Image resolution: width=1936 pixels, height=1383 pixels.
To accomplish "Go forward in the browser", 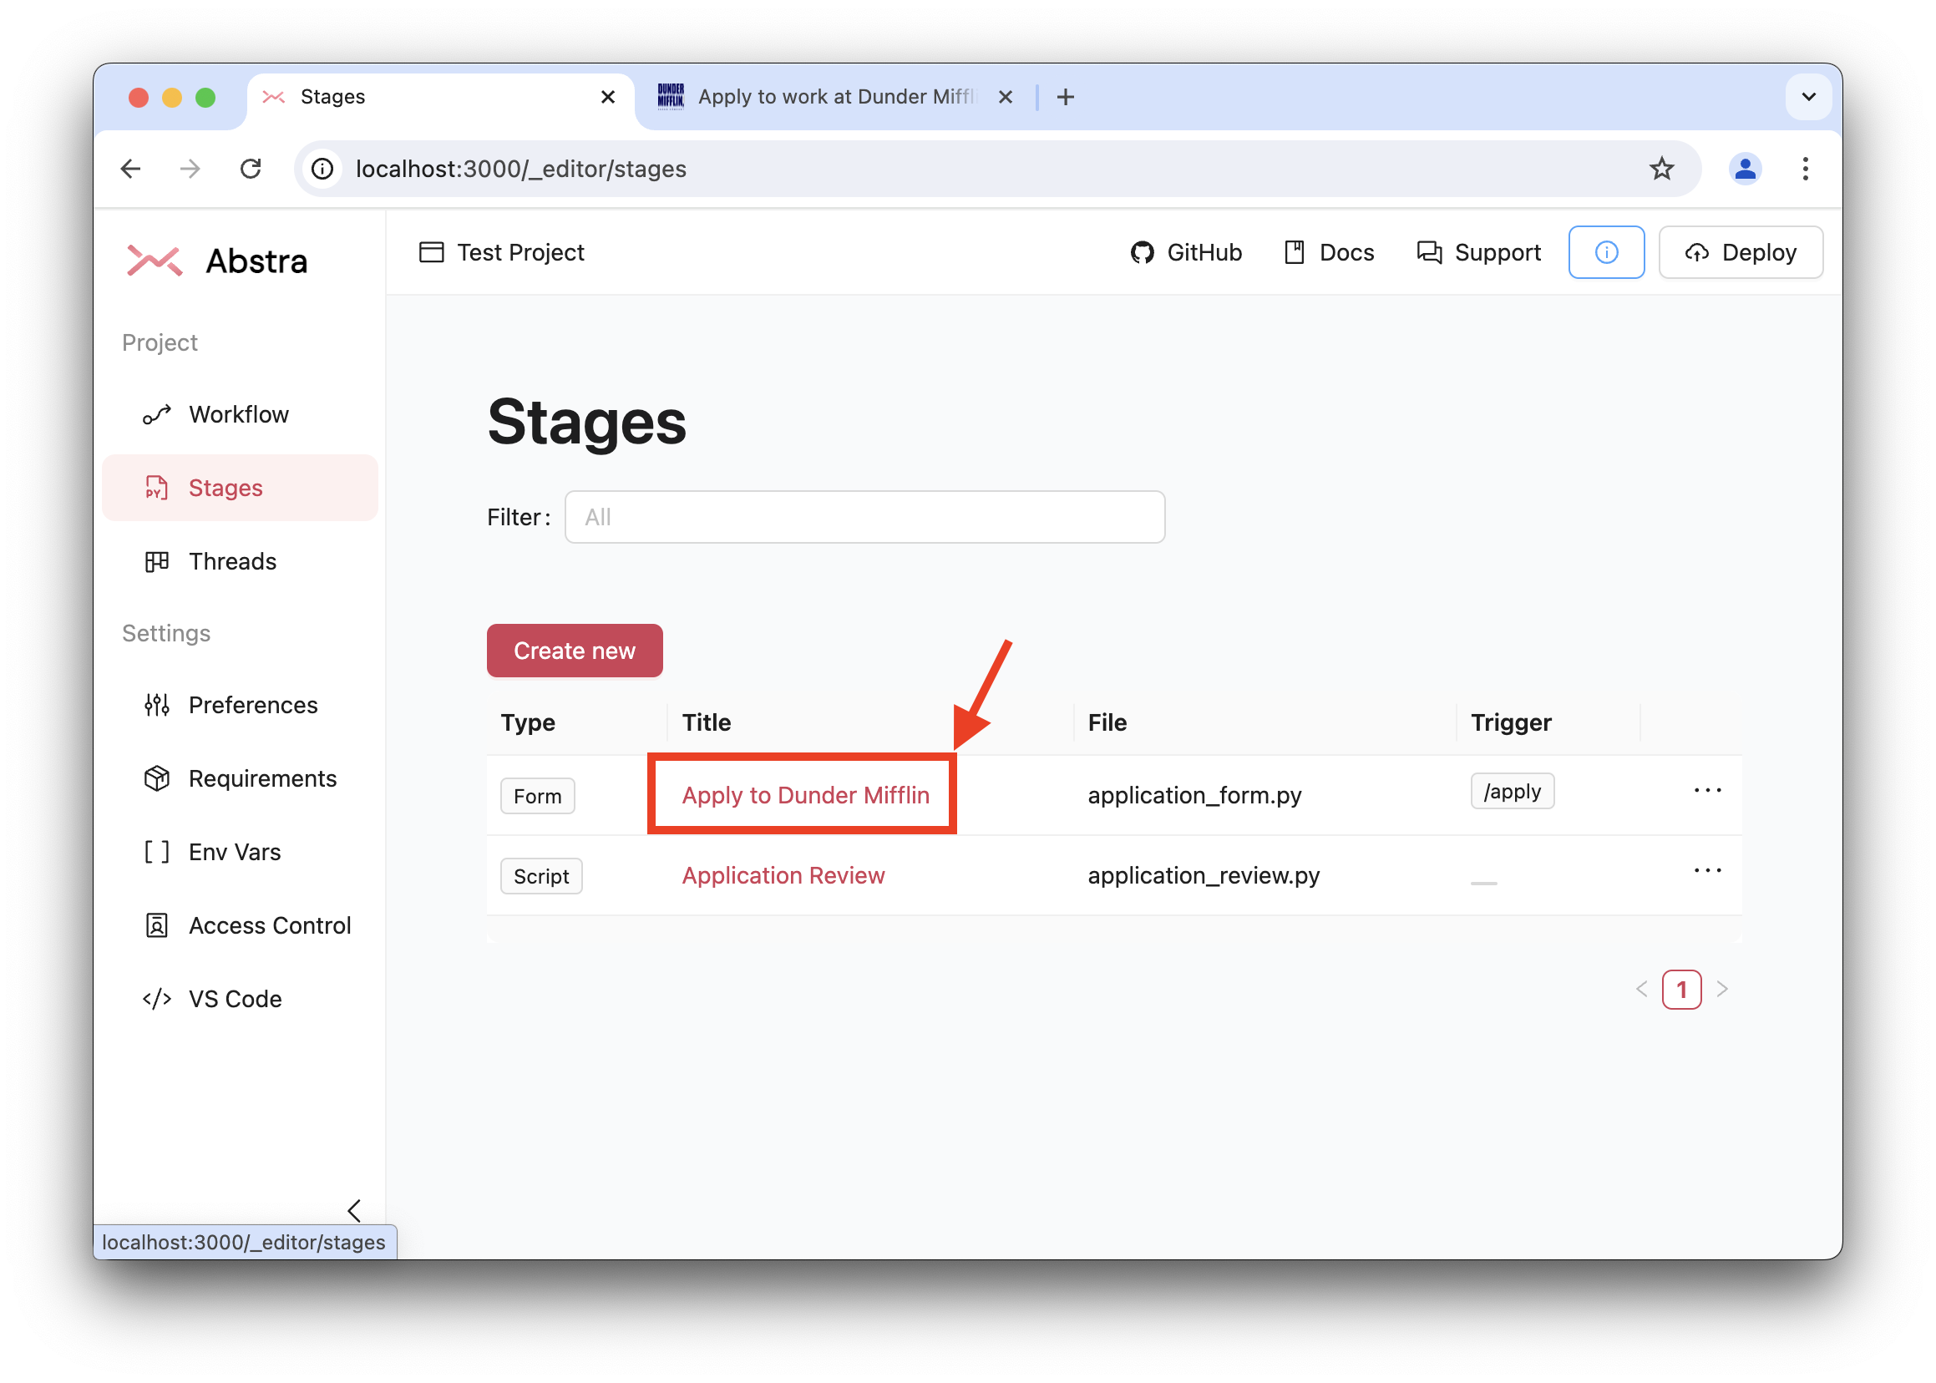I will [x=190, y=169].
